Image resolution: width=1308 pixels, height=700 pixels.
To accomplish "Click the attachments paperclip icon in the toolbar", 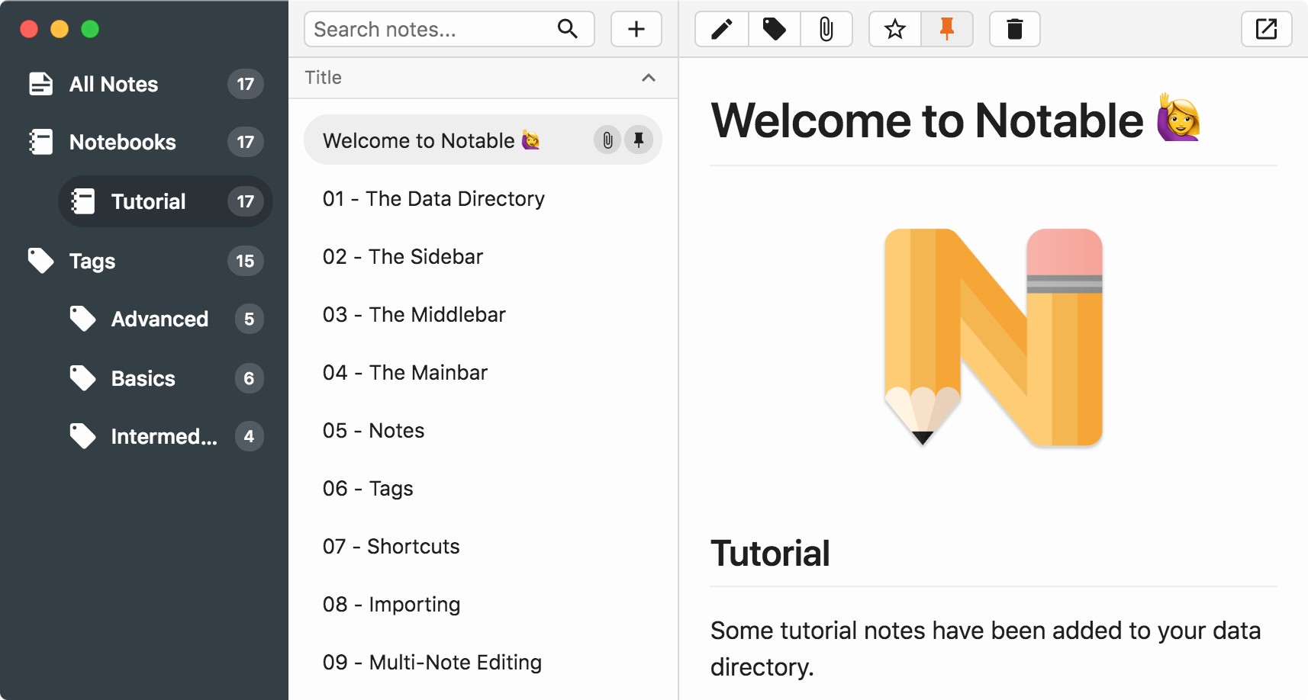I will (826, 29).
